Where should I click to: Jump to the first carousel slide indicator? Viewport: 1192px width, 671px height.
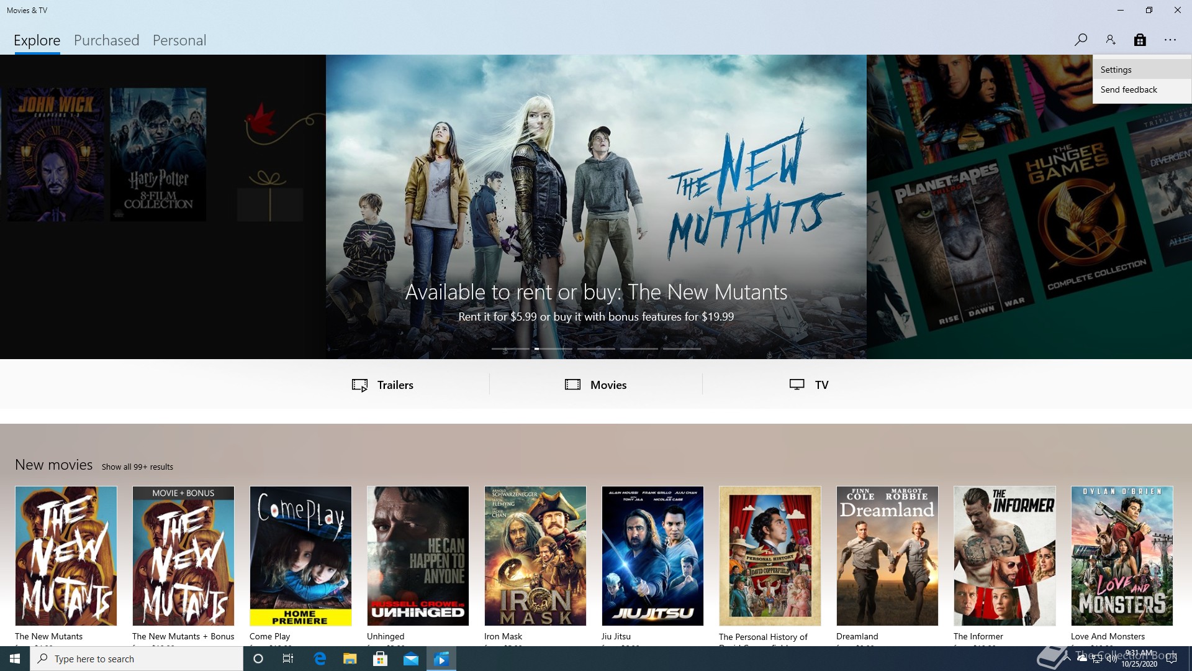click(x=510, y=349)
